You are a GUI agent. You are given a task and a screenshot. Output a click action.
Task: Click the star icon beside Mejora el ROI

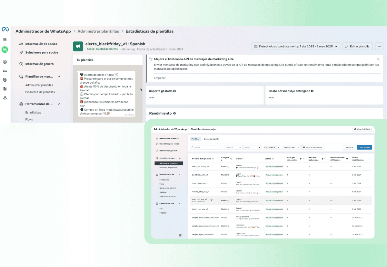151,59
